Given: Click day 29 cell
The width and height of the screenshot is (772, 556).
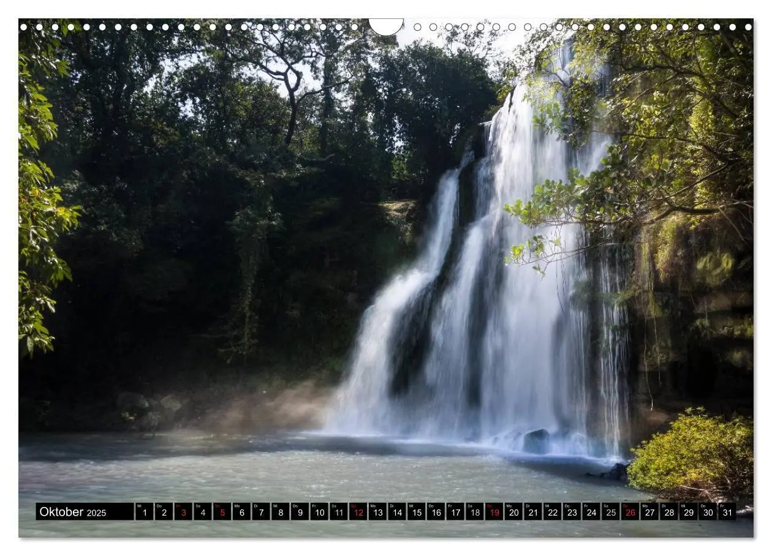Looking at the screenshot, I should pyautogui.click(x=689, y=512).
